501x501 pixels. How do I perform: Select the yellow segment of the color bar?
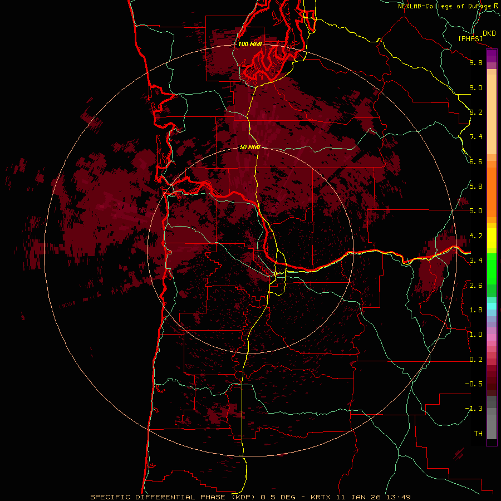492,238
